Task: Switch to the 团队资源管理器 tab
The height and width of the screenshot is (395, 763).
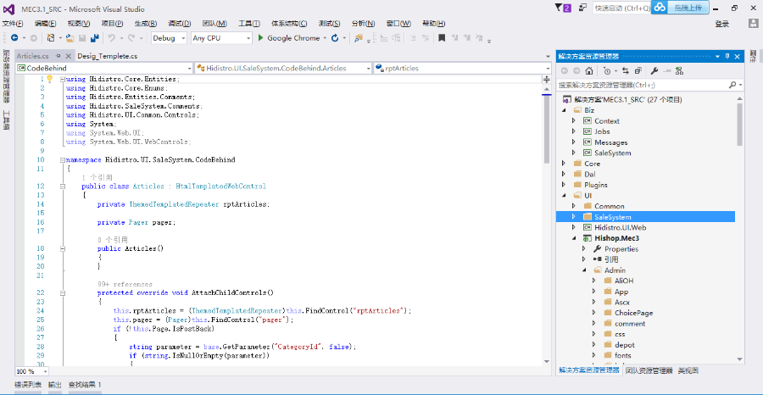Action: coord(649,370)
